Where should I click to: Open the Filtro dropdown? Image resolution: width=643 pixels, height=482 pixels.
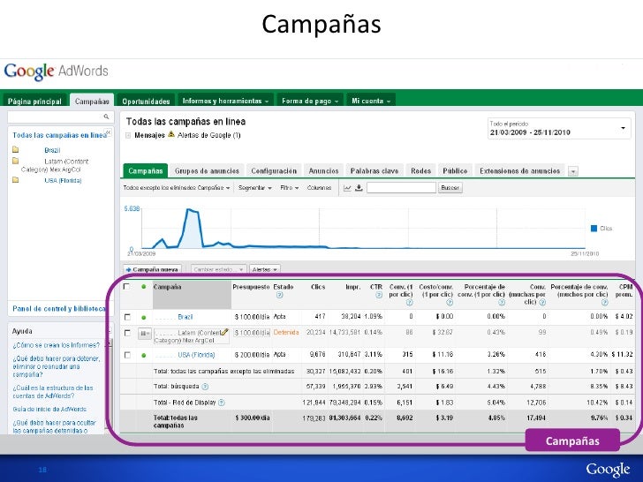tap(290, 188)
